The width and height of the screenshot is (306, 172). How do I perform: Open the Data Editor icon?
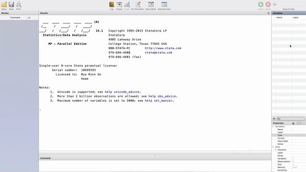(x=151, y=5)
